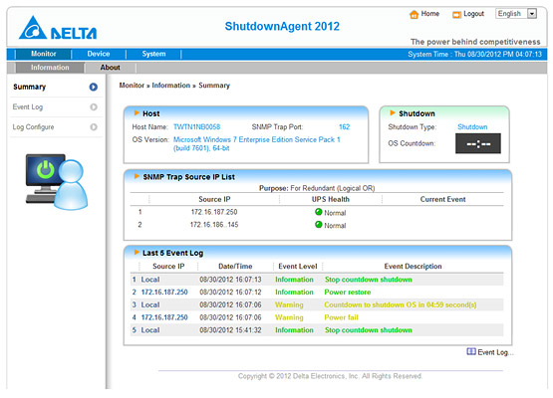The image size is (553, 398).
Task: Click the orange arrow beside Shutdown heading
Action: pyautogui.click(x=393, y=113)
